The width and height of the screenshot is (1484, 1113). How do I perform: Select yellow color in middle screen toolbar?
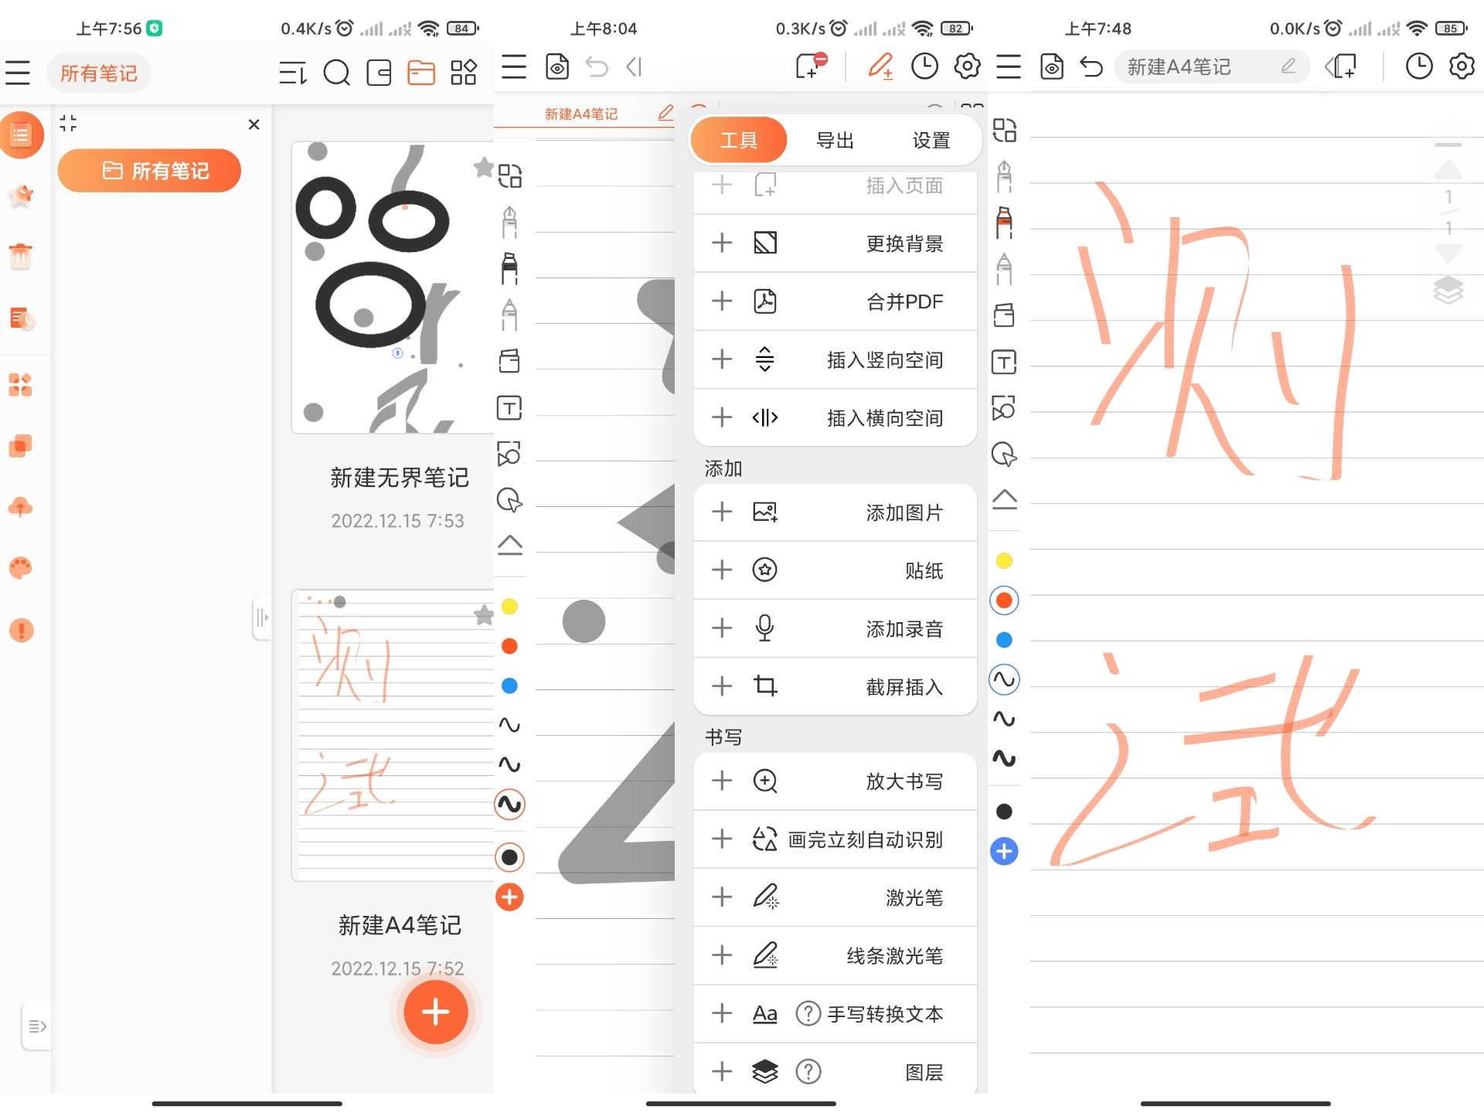(x=509, y=607)
